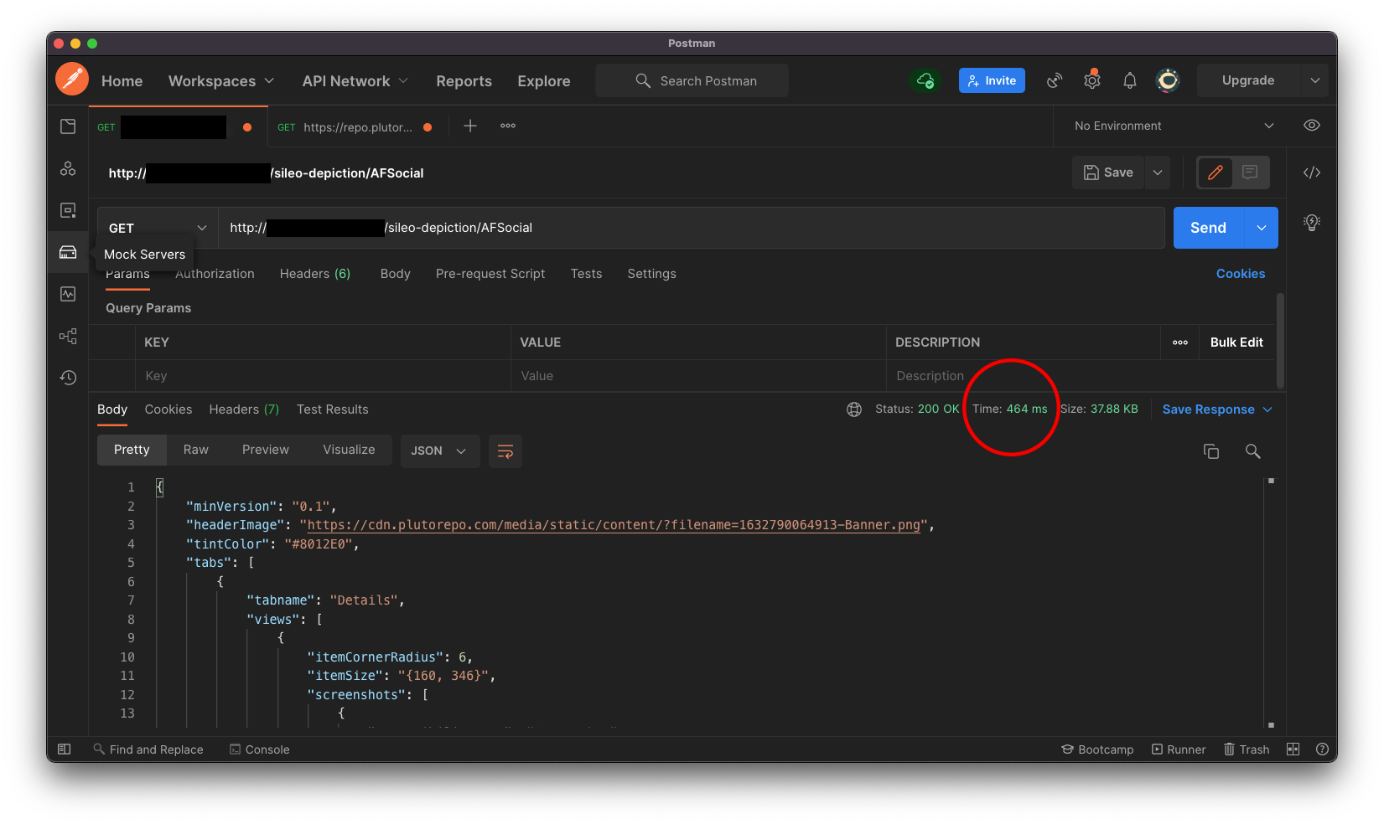Open the request Tests tab
The height and width of the screenshot is (824, 1384).
click(587, 274)
